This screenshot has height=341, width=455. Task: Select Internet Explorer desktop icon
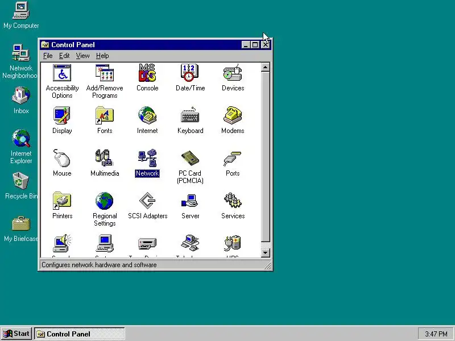coord(21,147)
